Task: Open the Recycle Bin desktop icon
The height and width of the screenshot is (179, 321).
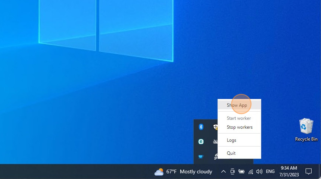Action: coord(306,130)
